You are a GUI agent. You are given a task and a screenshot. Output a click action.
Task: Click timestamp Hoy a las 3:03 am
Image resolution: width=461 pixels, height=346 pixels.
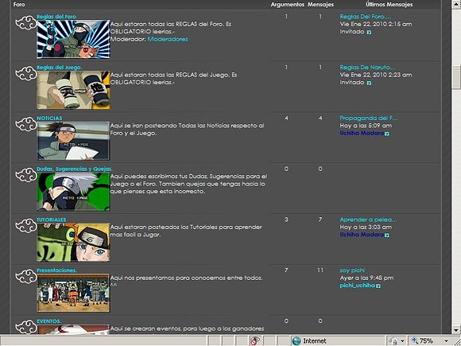pos(366,227)
